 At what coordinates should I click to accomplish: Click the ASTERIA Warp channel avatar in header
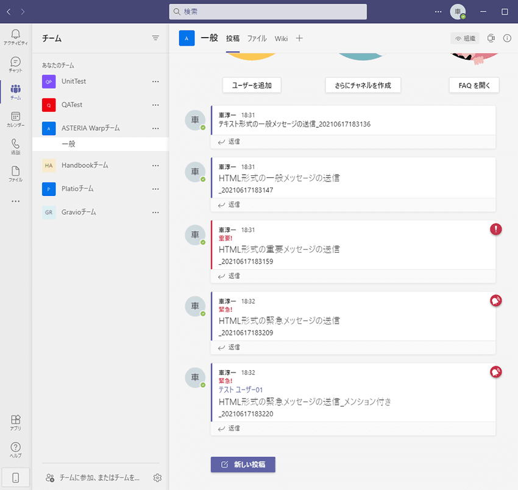(186, 38)
